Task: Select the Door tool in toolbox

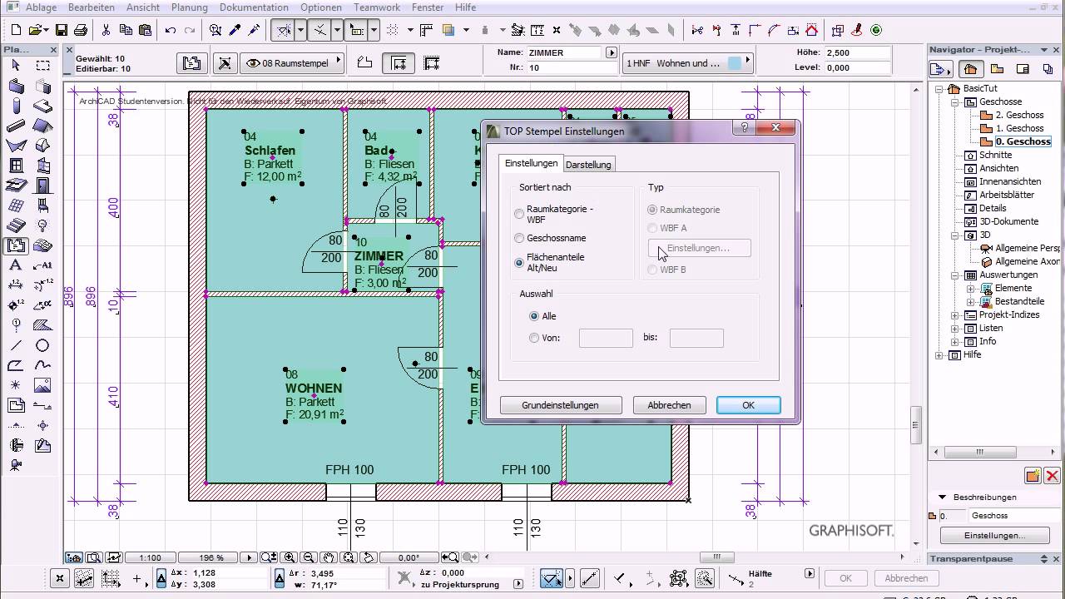Action: [42, 186]
